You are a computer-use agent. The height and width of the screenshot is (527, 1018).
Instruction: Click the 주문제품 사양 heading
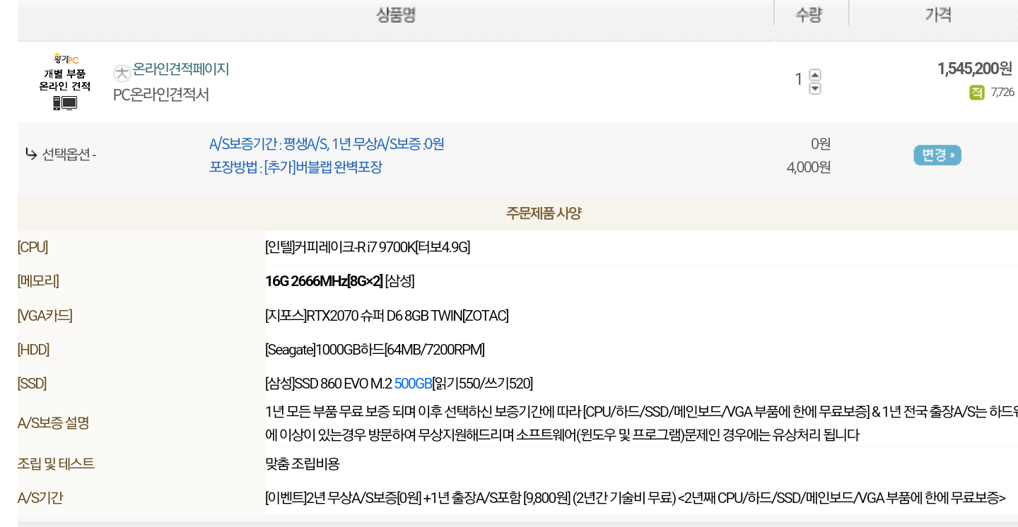(x=544, y=213)
